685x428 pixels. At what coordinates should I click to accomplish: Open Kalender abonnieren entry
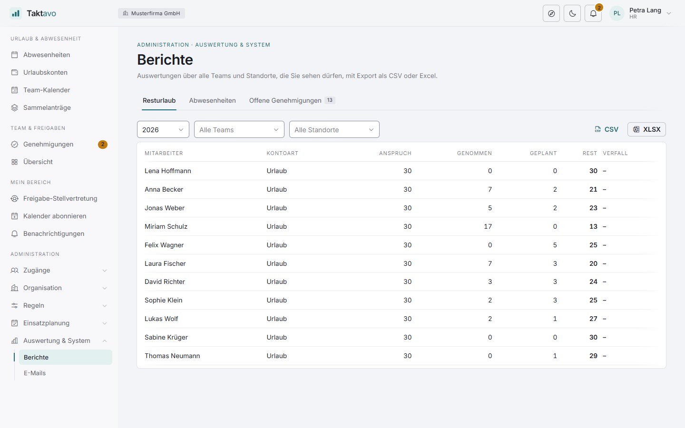tap(59, 216)
